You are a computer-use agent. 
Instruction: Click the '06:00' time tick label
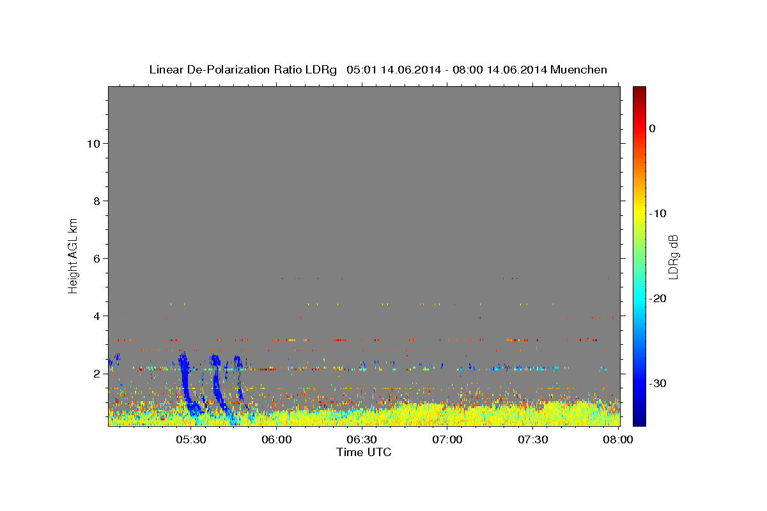tap(277, 440)
